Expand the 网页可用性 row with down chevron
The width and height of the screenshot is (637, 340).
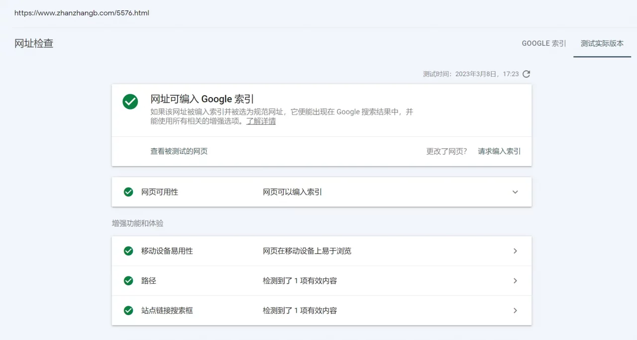(515, 192)
